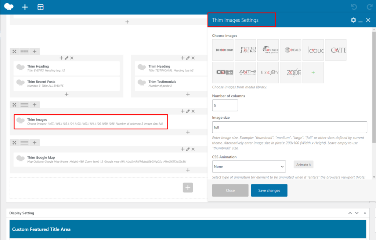The width and height of the screenshot is (376, 240).
Task: Append element below Thim Recent Posts
Action: 67,94
